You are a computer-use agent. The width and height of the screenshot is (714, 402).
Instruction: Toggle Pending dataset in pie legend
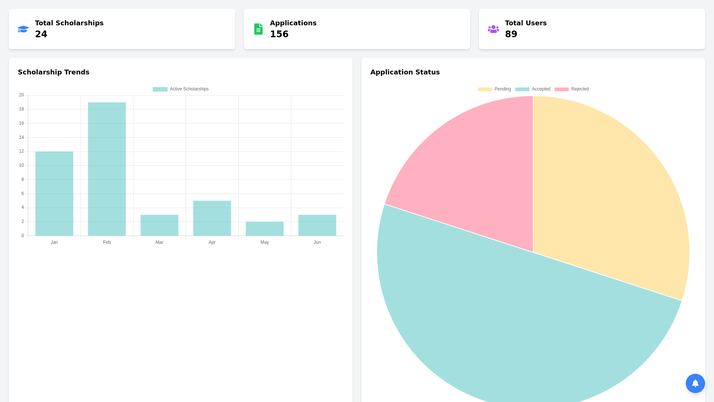pos(495,89)
